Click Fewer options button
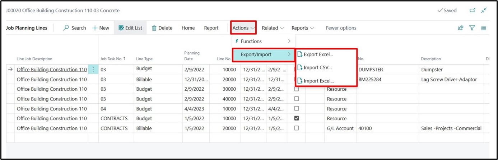Screen dimensions: 498x160 point(341,28)
